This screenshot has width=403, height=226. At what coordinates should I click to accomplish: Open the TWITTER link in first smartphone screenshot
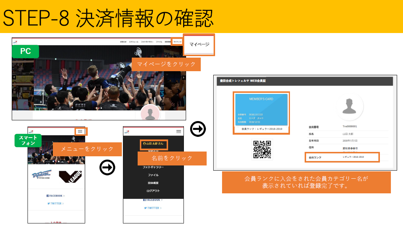click(x=55, y=203)
